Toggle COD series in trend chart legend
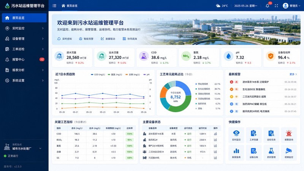 coord(98,74)
